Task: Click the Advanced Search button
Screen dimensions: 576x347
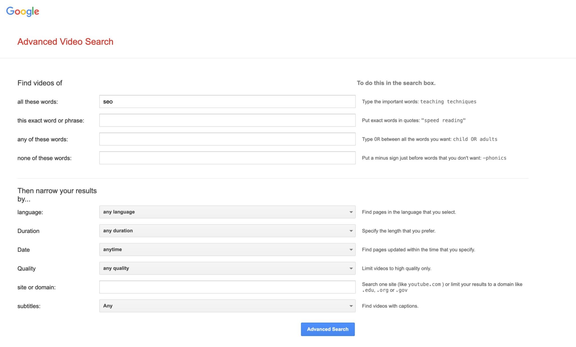Action: tap(328, 329)
